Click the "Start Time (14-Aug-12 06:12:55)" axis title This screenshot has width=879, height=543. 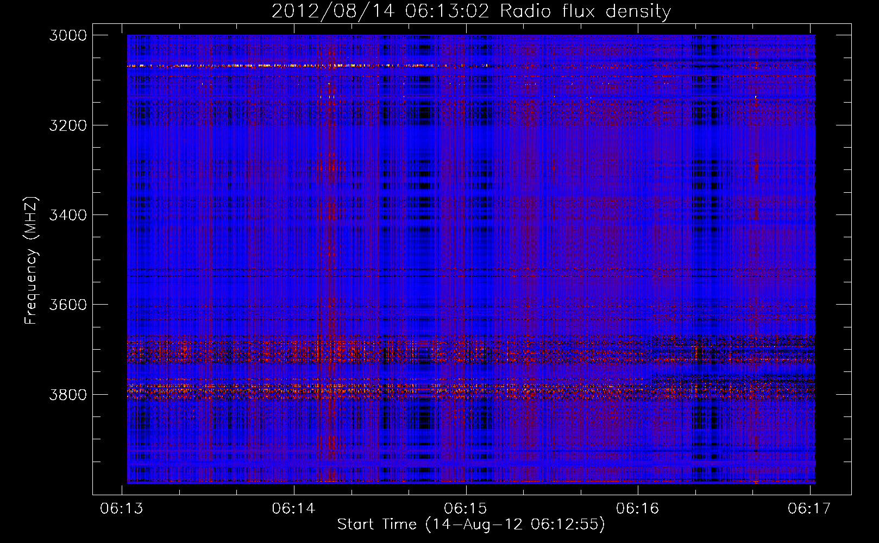tap(471, 525)
